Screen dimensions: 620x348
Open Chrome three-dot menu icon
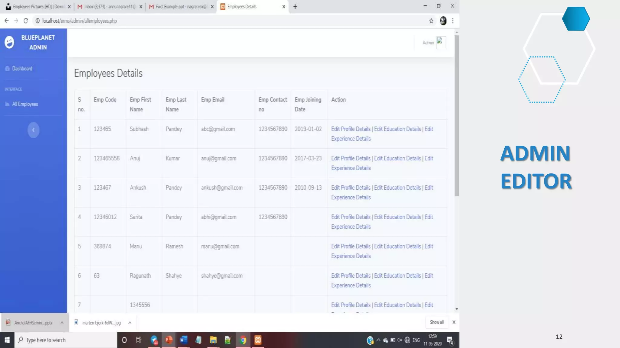coord(453,21)
